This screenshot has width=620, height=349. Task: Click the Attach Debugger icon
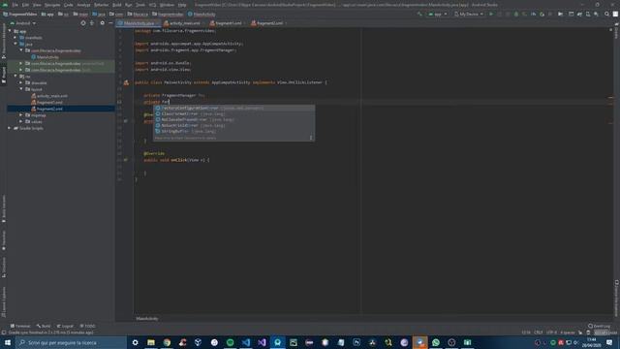(x=542, y=15)
